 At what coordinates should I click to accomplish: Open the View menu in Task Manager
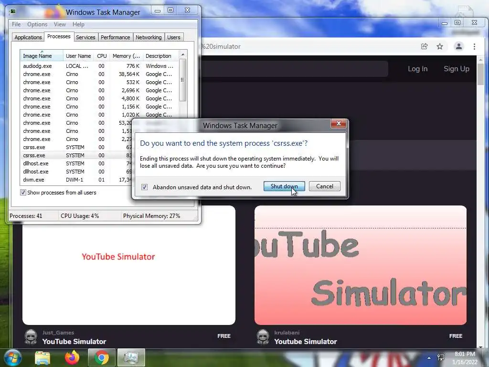pos(60,24)
